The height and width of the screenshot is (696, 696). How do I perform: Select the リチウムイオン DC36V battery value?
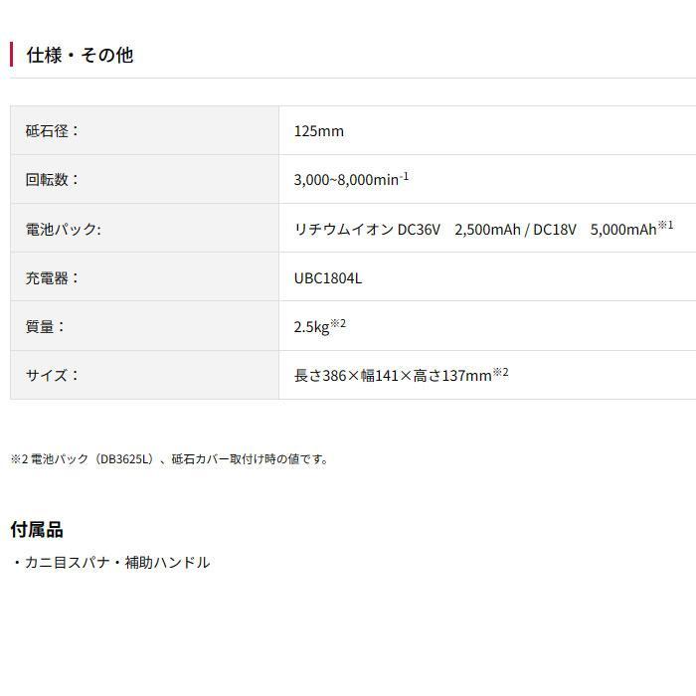483,229
